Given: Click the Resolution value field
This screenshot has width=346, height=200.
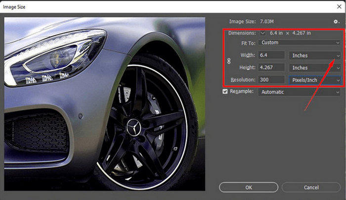Looking at the screenshot, I should click(x=271, y=80).
